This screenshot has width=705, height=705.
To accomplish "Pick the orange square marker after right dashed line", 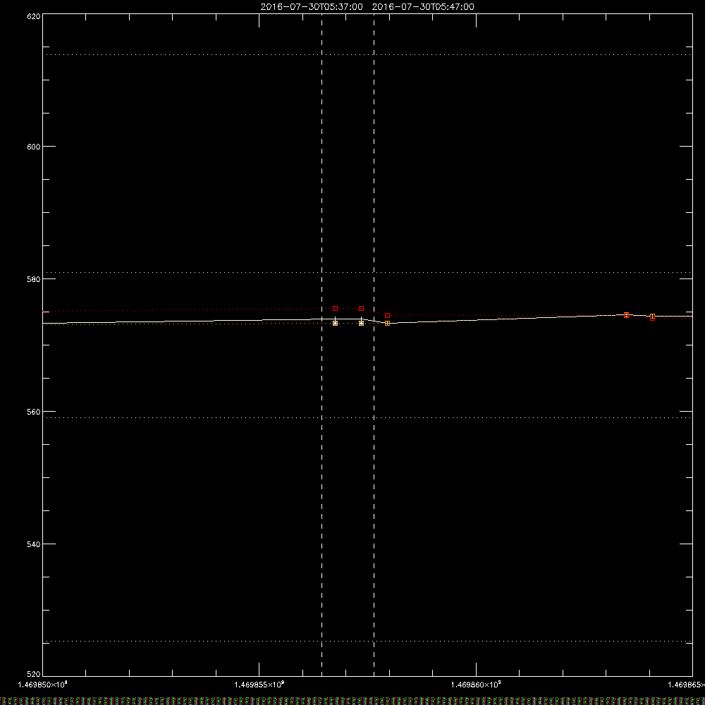I will (x=387, y=324).
